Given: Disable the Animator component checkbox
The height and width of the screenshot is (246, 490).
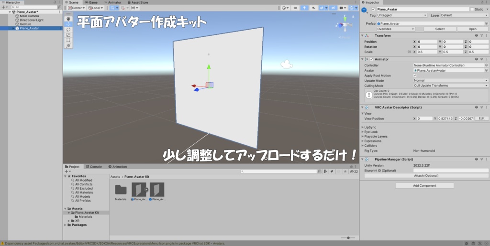Looking at the screenshot, I should [x=371, y=59].
